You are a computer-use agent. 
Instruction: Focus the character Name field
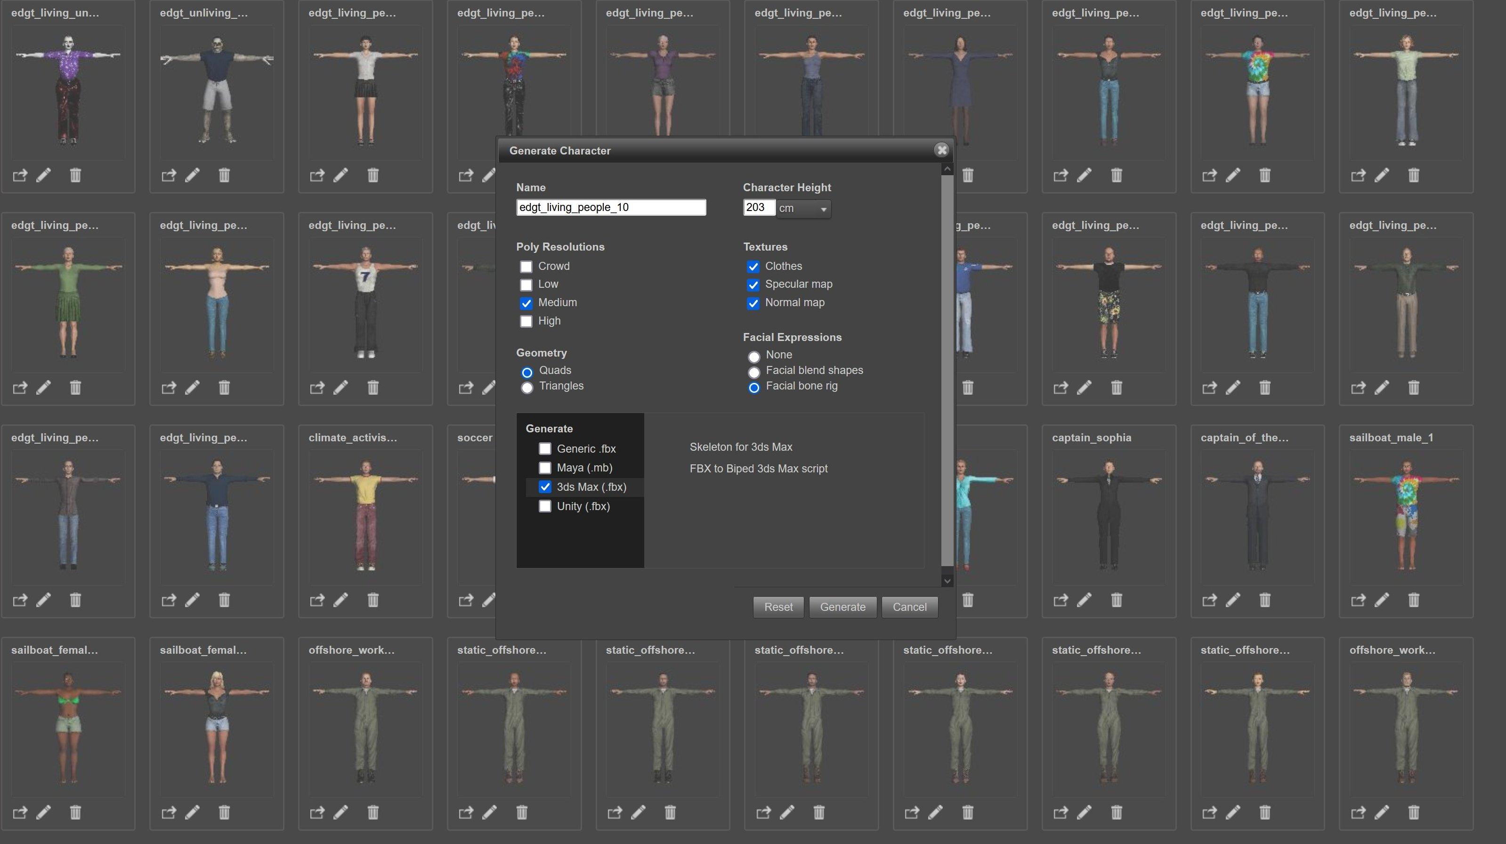(611, 207)
